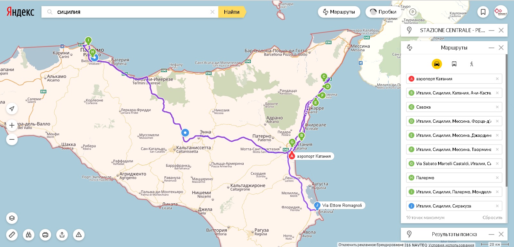Zoom in with the plus button
Screen dimensions: 514x247
coord(12,125)
